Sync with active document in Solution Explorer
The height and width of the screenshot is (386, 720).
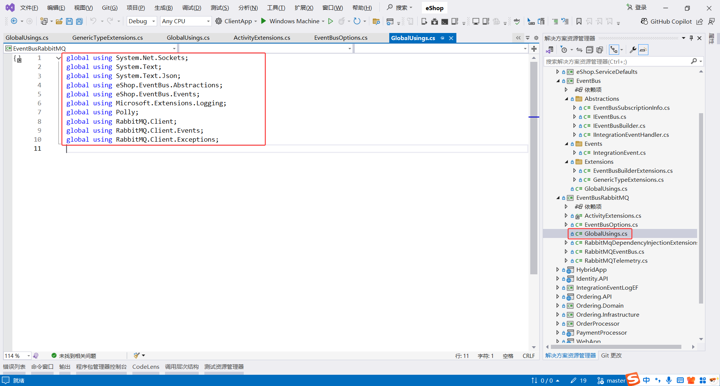point(579,49)
